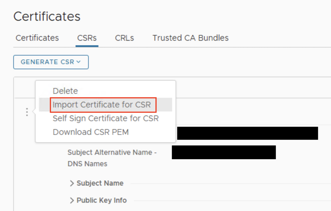Click the redacted value beside Download CSR PEM

coord(247,133)
